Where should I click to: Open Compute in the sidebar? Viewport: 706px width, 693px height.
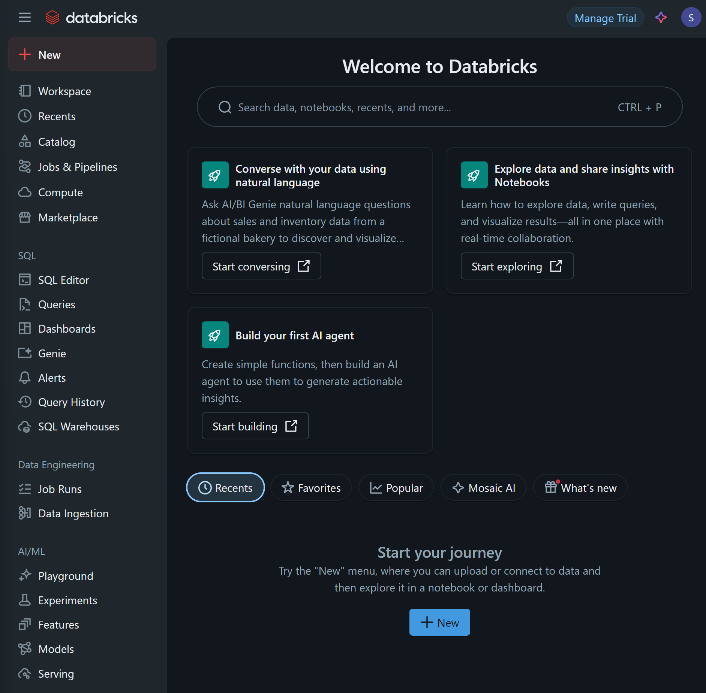coord(82,192)
